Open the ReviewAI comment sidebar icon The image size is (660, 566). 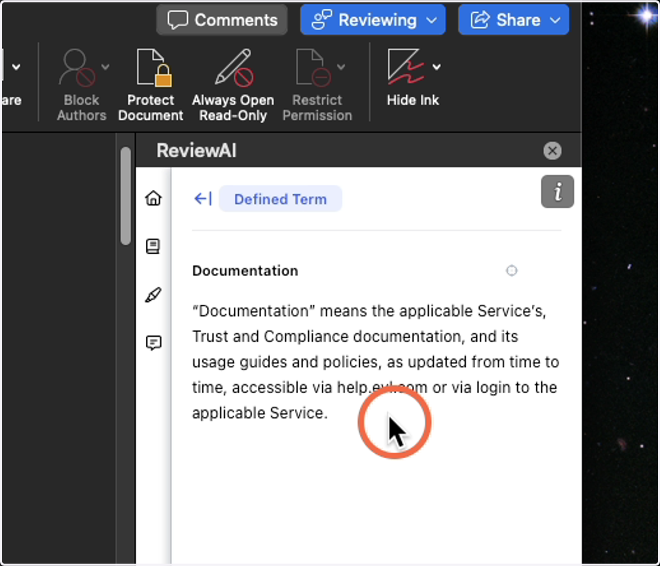tap(153, 343)
